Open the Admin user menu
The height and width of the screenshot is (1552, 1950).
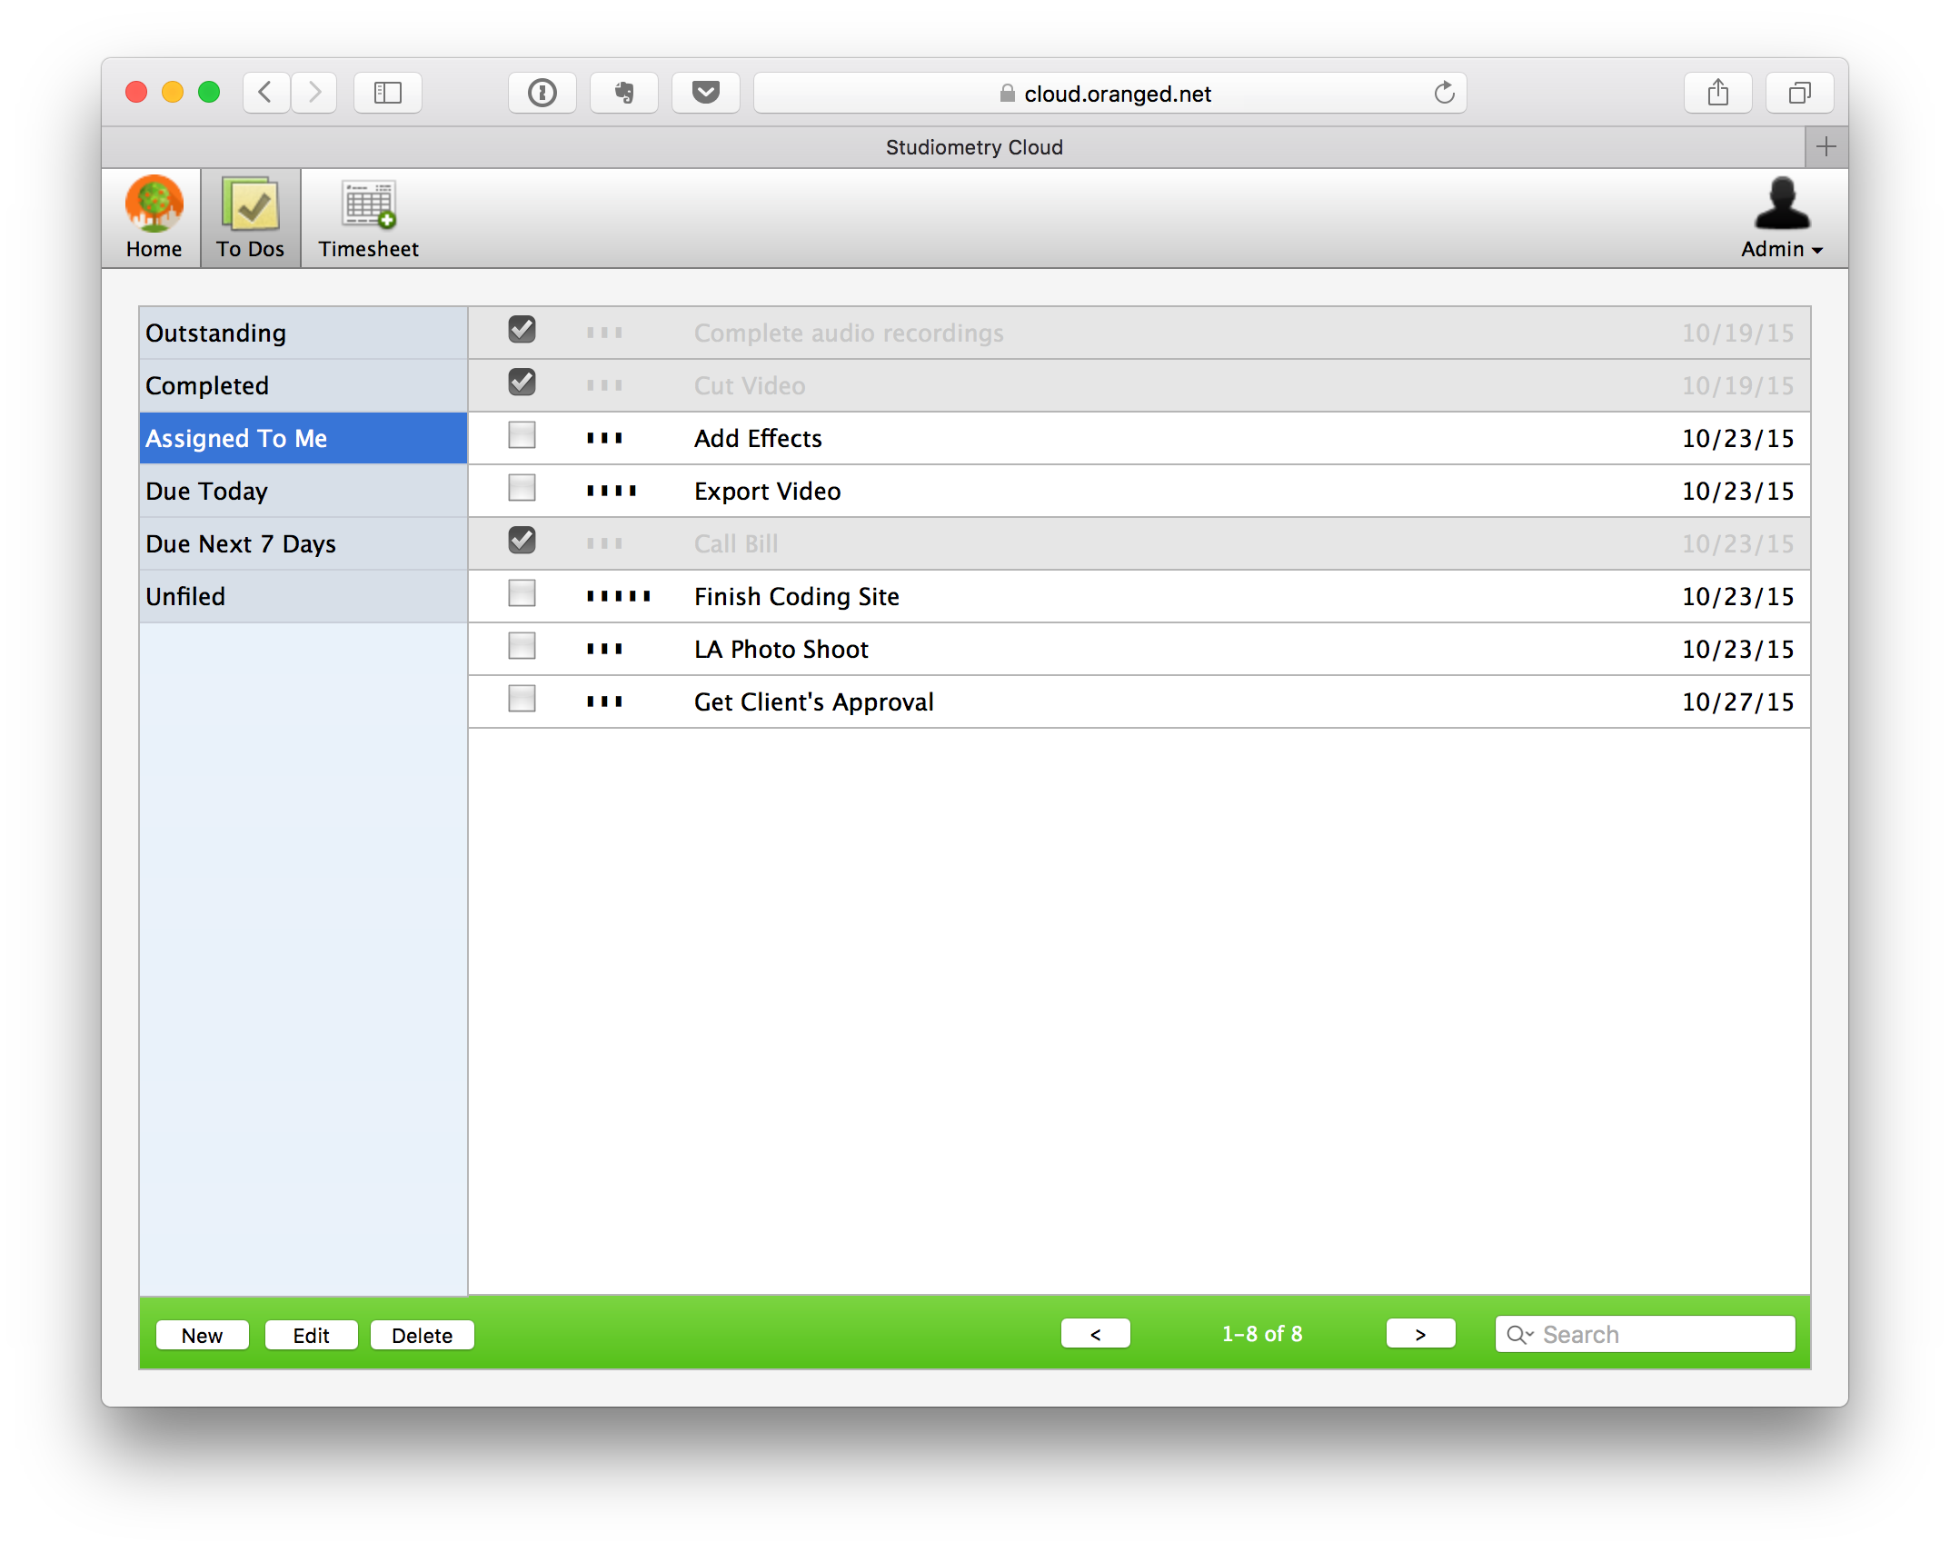click(1781, 218)
